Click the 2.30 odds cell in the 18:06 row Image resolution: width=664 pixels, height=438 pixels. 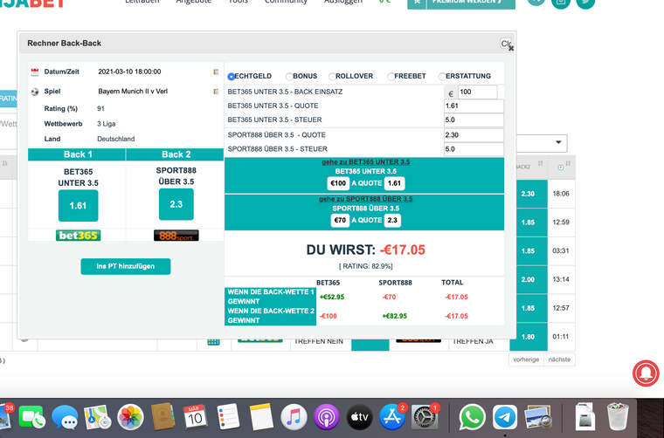point(529,194)
